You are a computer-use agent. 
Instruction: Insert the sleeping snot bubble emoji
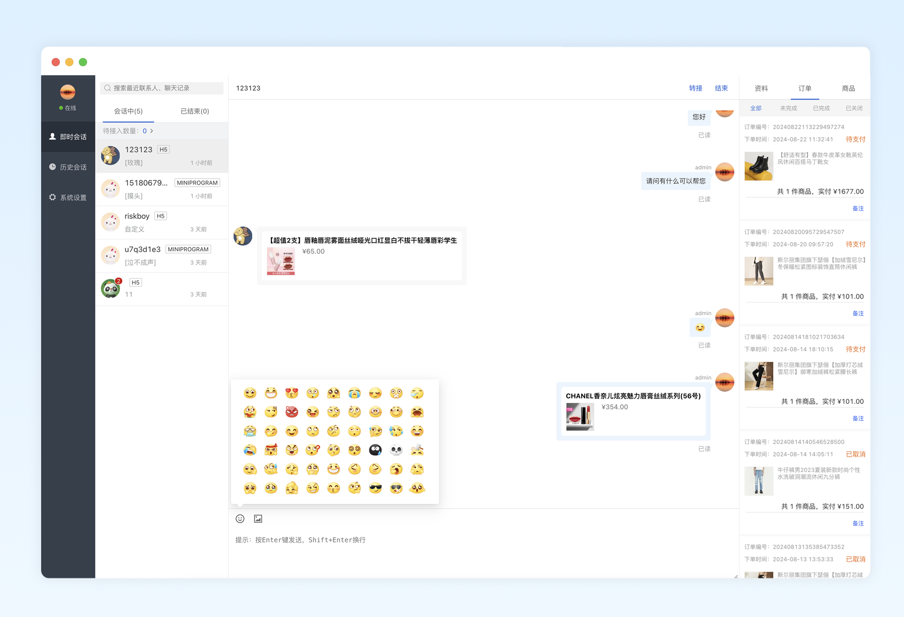tap(417, 393)
